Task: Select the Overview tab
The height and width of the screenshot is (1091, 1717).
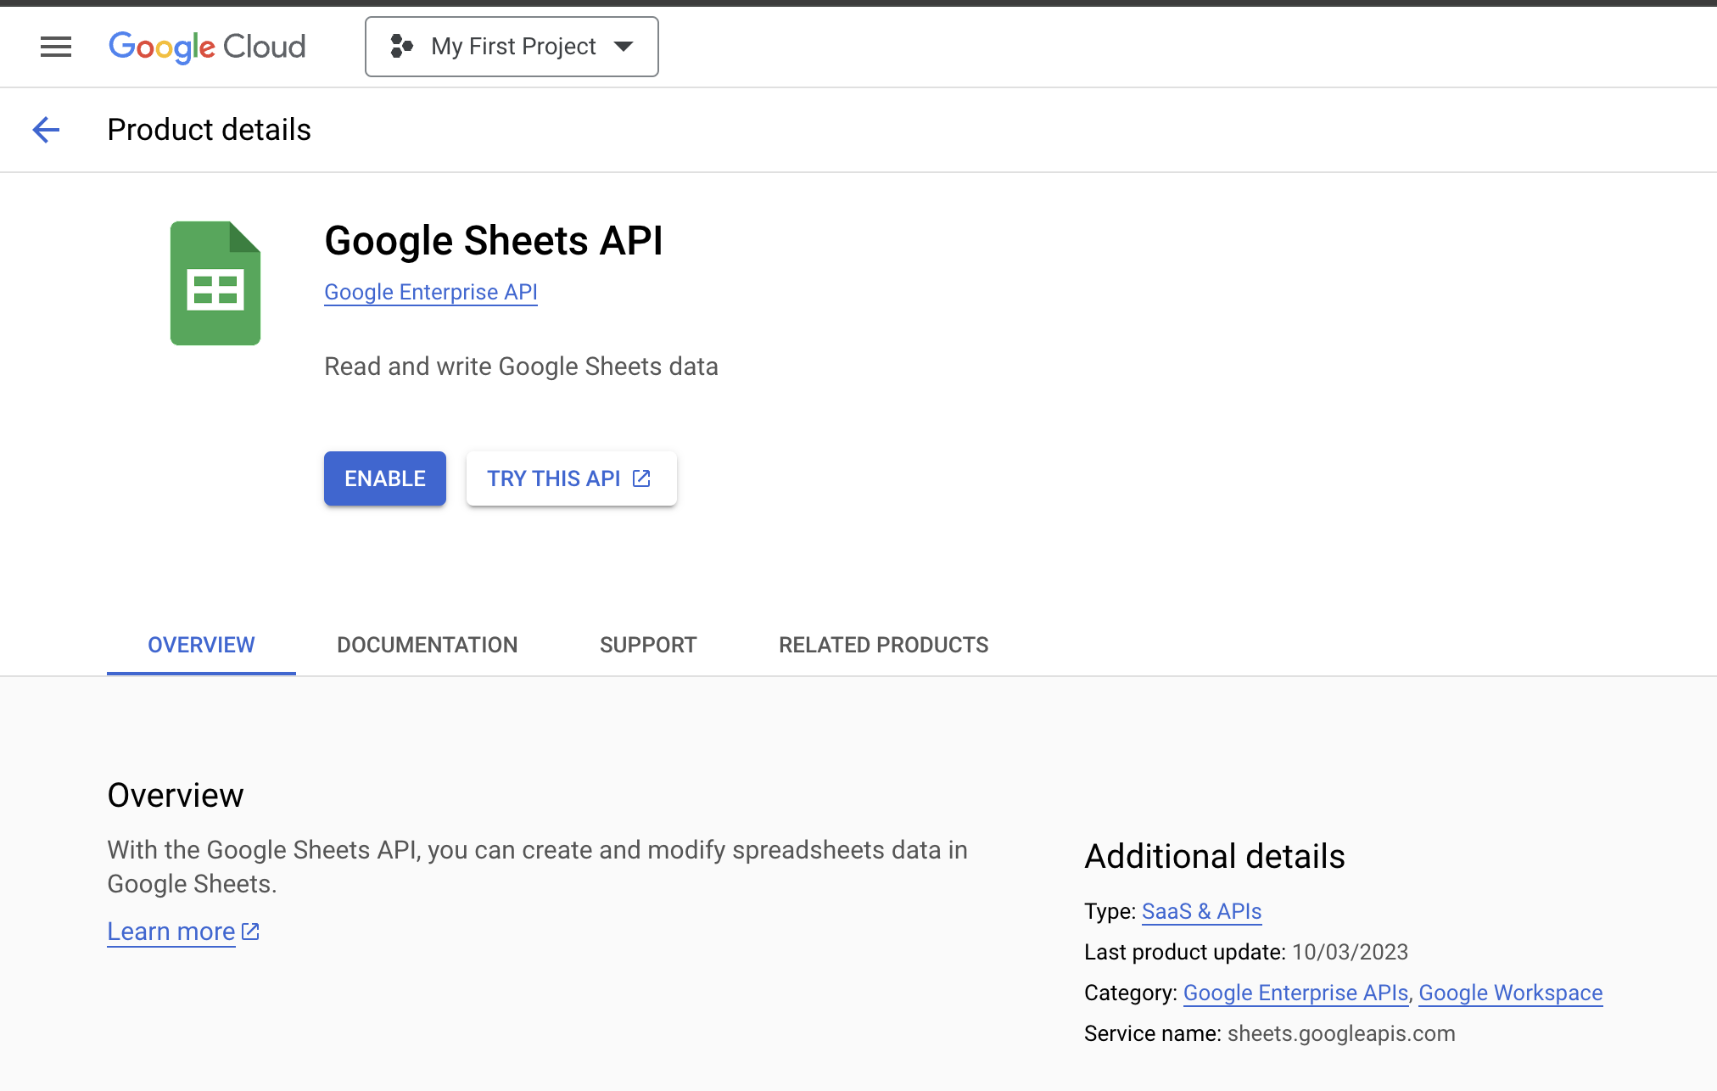Action: [x=200, y=645]
